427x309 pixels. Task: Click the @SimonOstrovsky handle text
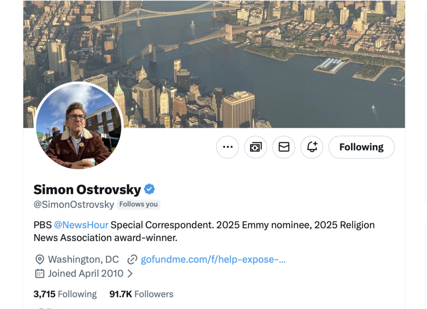[73, 204]
